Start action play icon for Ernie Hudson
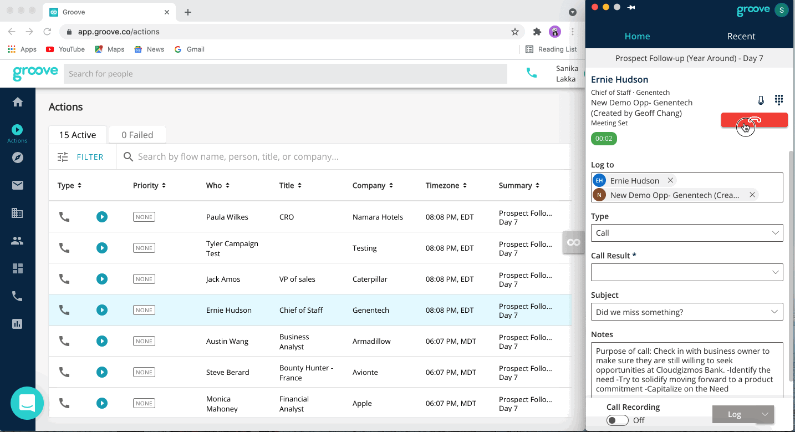795x432 pixels. coord(102,310)
